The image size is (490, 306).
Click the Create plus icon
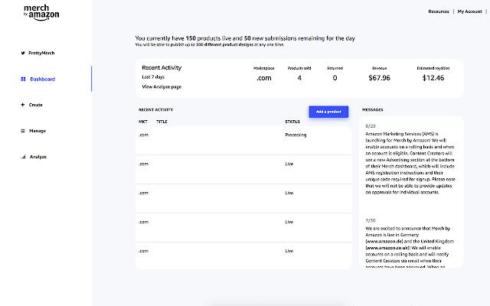click(22, 105)
